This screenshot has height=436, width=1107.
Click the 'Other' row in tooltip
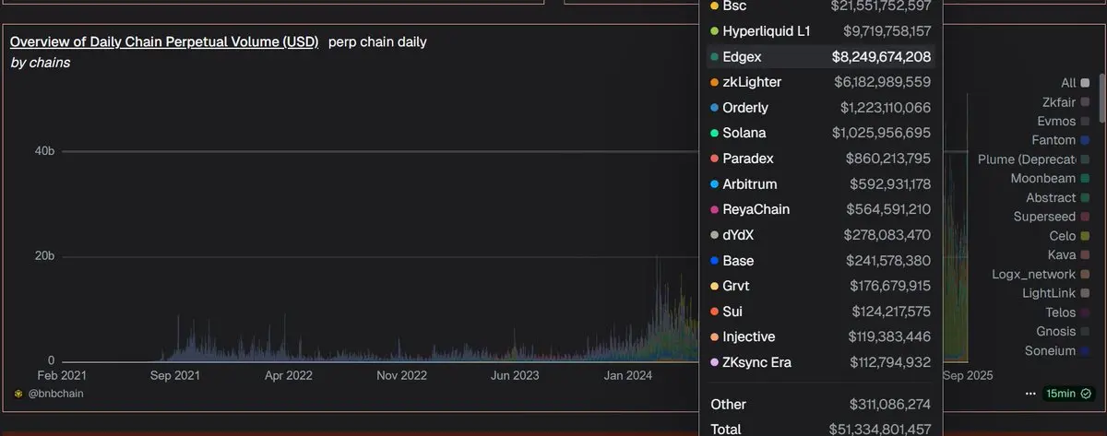(x=821, y=404)
